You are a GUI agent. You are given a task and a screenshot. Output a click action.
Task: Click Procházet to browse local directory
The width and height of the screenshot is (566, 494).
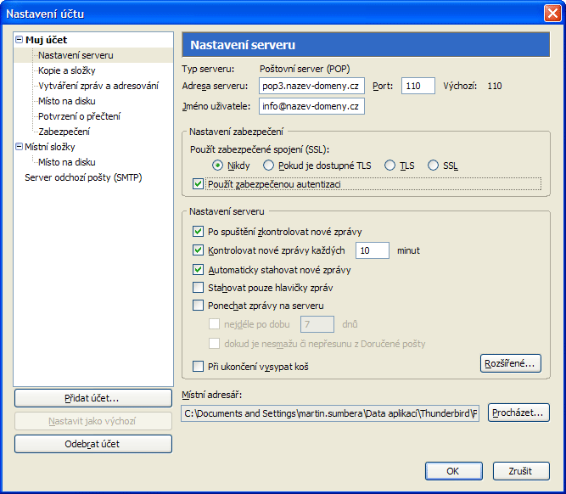click(x=518, y=413)
